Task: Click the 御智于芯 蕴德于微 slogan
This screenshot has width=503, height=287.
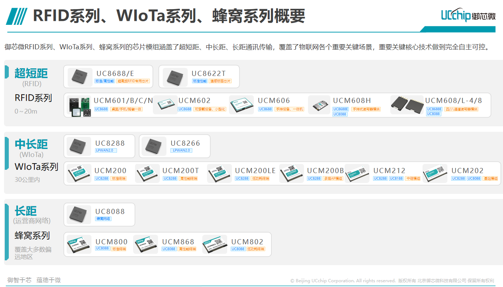Action: tap(34, 280)
